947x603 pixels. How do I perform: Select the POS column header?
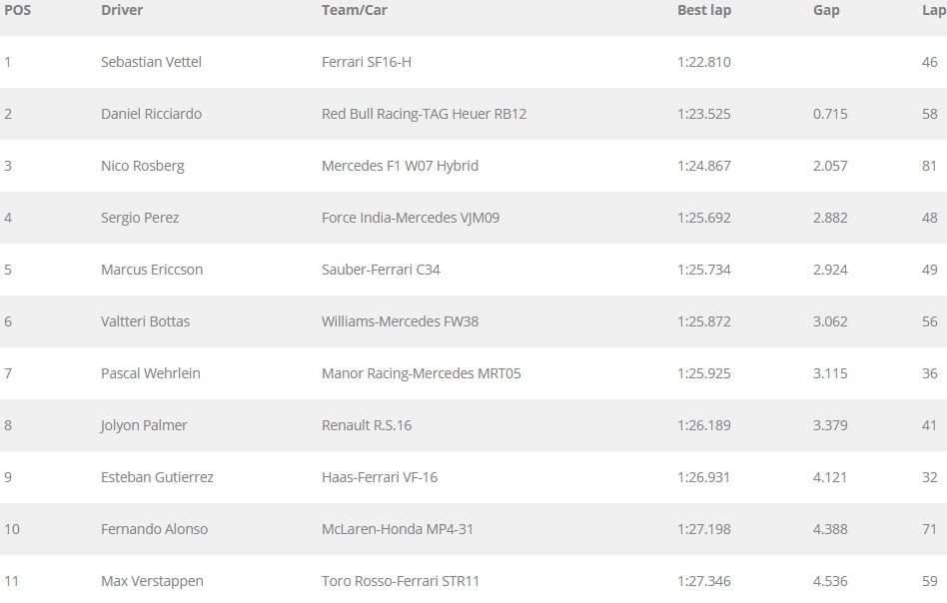coord(18,10)
